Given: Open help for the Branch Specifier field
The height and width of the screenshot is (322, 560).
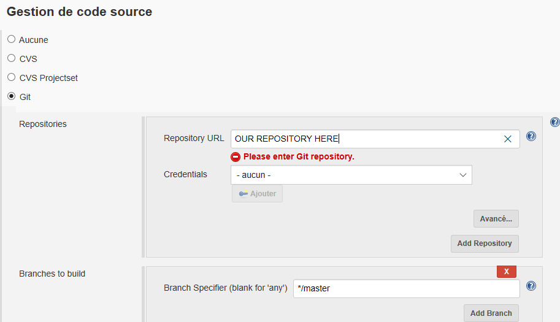Looking at the screenshot, I should [x=531, y=286].
